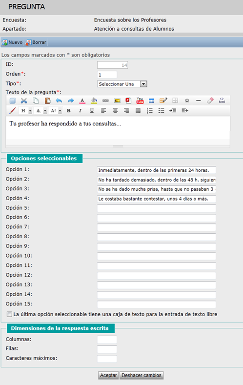Image resolution: width=243 pixels, height=385 pixels.
Task: Insert an image into the question text
Action: [117, 101]
